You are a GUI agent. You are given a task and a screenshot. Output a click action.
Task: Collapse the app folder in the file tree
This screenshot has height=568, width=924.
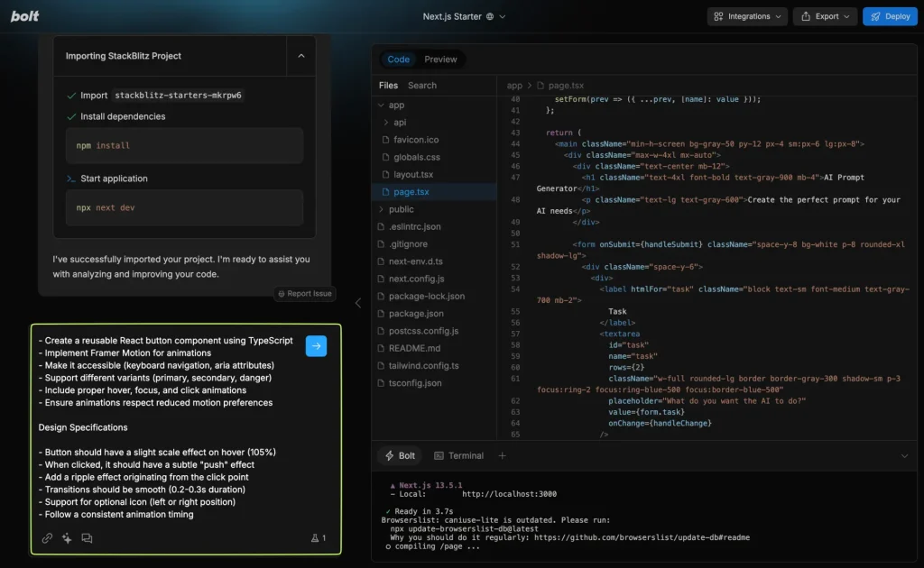[x=382, y=105]
